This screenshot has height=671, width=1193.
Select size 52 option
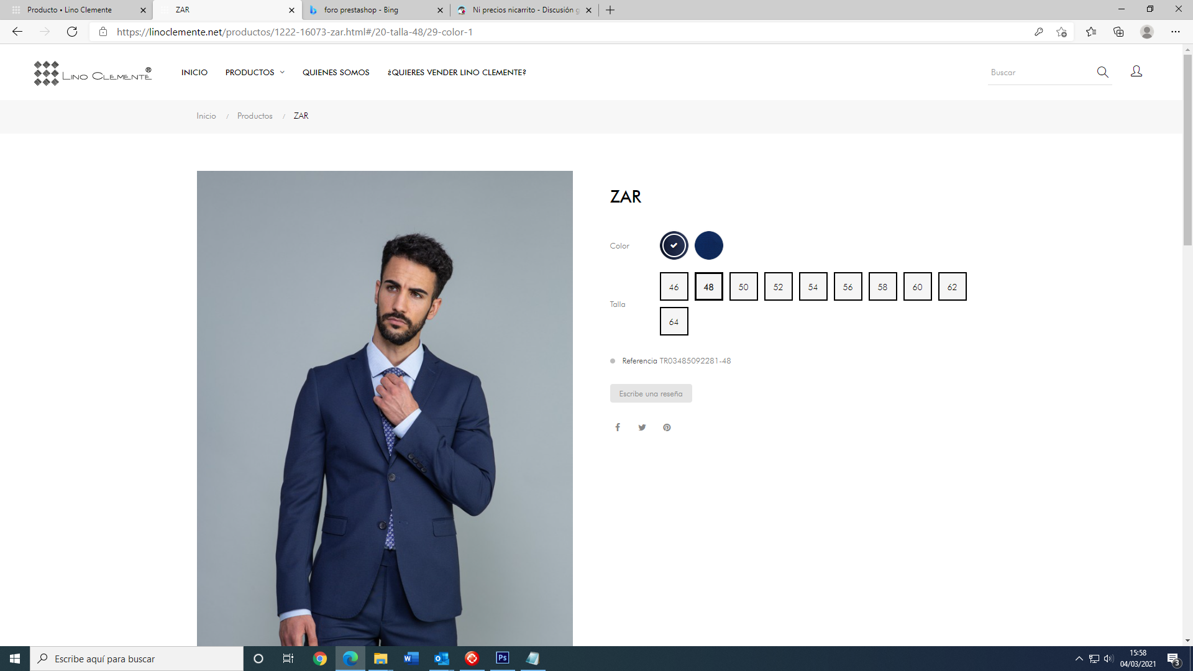pos(778,286)
